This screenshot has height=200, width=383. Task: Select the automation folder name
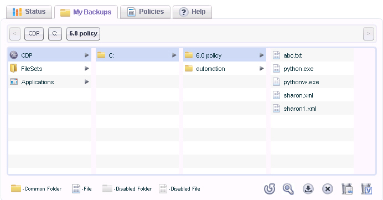(x=210, y=69)
